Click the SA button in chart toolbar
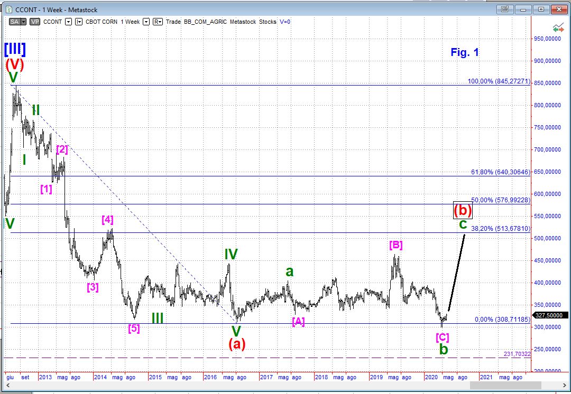 click(x=15, y=22)
